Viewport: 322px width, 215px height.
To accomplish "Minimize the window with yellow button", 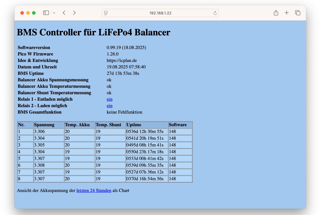I will tap(28, 13).
